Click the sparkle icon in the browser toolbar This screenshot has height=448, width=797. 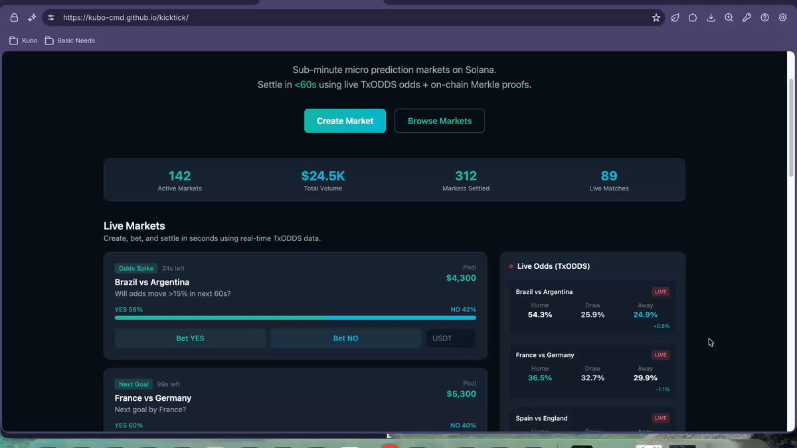tap(32, 18)
